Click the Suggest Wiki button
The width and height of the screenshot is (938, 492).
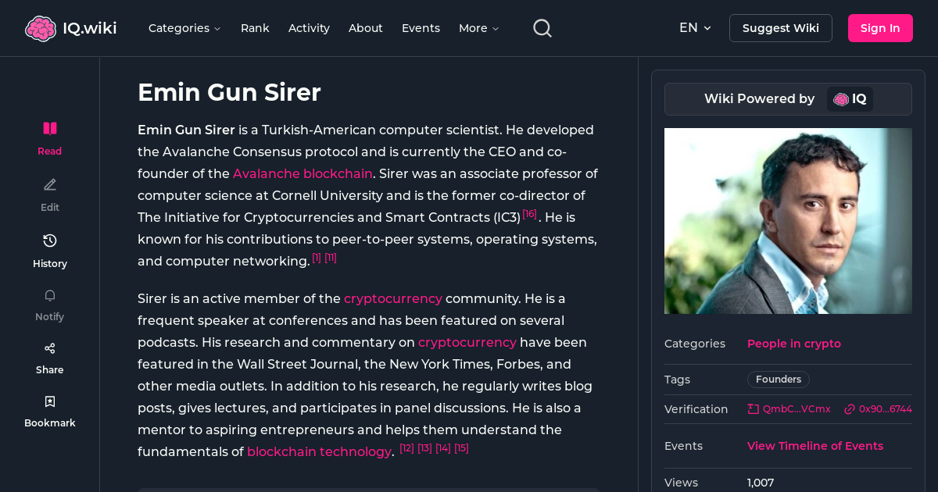click(780, 27)
